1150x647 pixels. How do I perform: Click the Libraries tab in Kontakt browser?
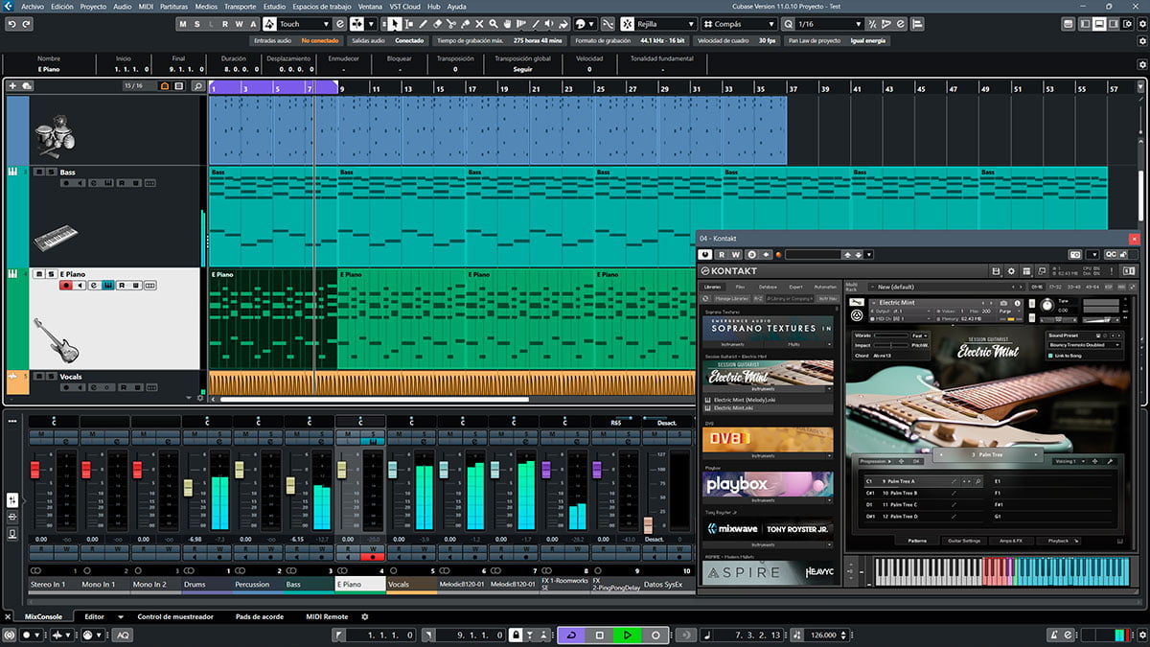click(713, 287)
